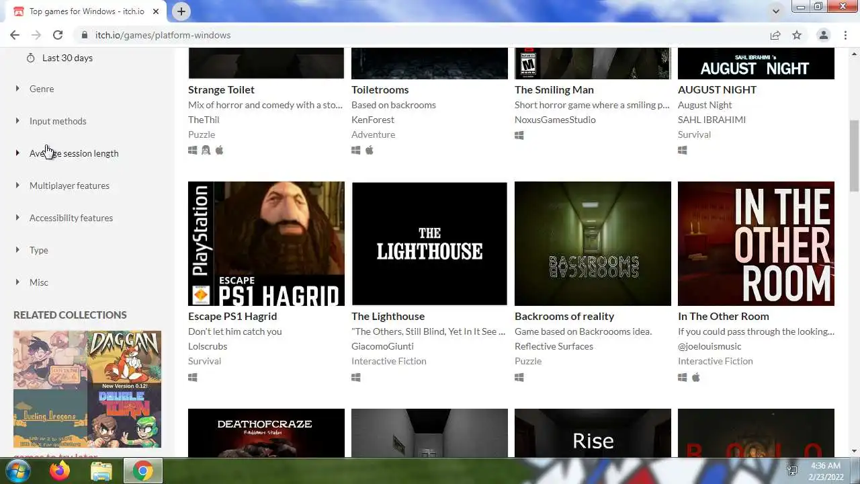Open Escape PS1 Hagrid title link
The height and width of the screenshot is (484, 860).
pos(232,316)
